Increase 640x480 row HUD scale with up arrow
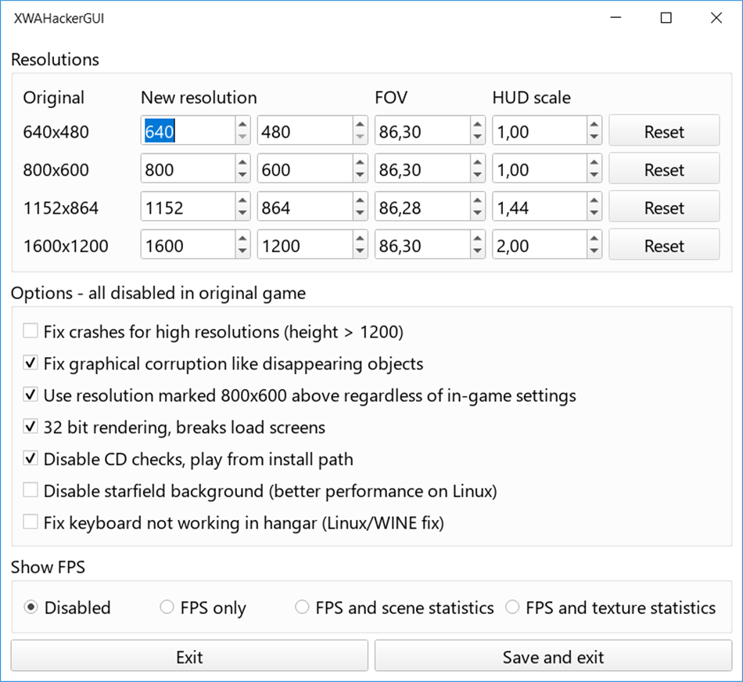 pyautogui.click(x=594, y=124)
